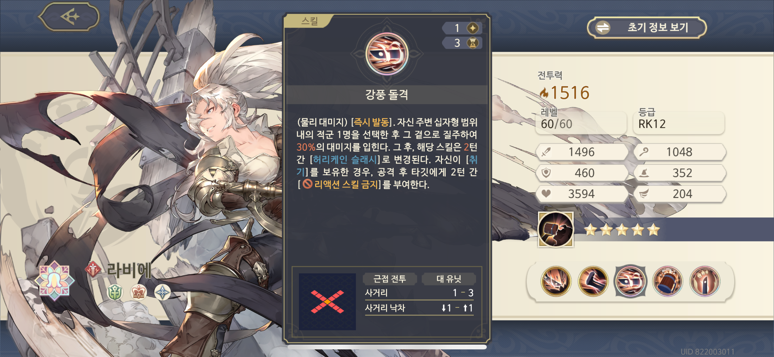Click the 근접 전투 tag

point(390,279)
